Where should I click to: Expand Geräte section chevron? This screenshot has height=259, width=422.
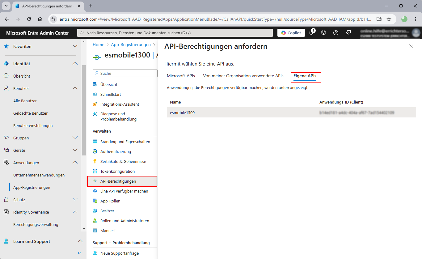(x=75, y=150)
